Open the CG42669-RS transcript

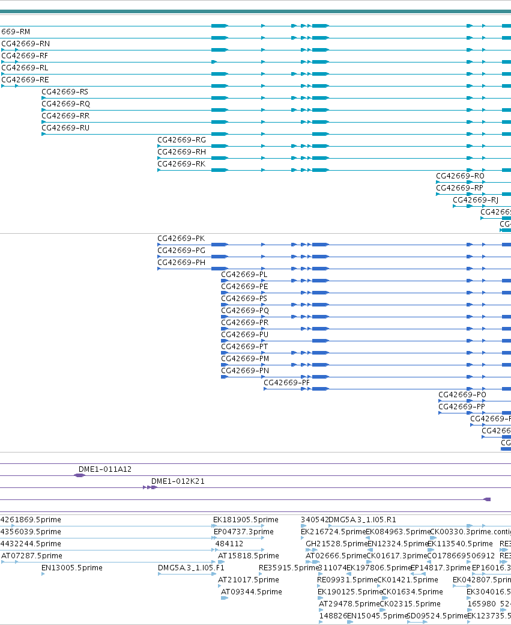coord(65,92)
